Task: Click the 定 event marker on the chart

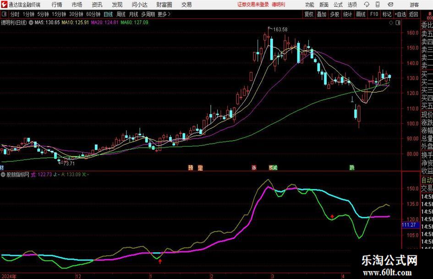Action: pyautogui.click(x=200, y=168)
